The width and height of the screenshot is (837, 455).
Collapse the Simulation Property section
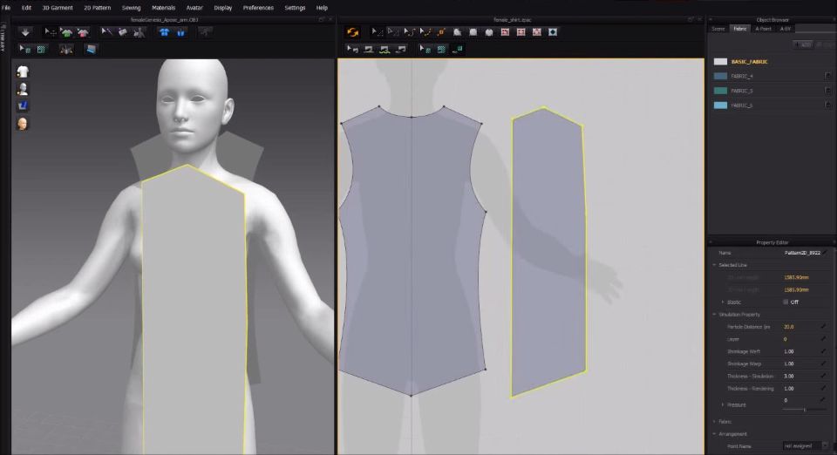pyautogui.click(x=715, y=314)
